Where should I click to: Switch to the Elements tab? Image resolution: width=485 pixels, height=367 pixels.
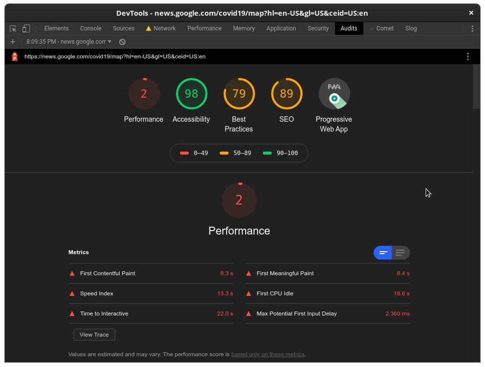coord(56,28)
